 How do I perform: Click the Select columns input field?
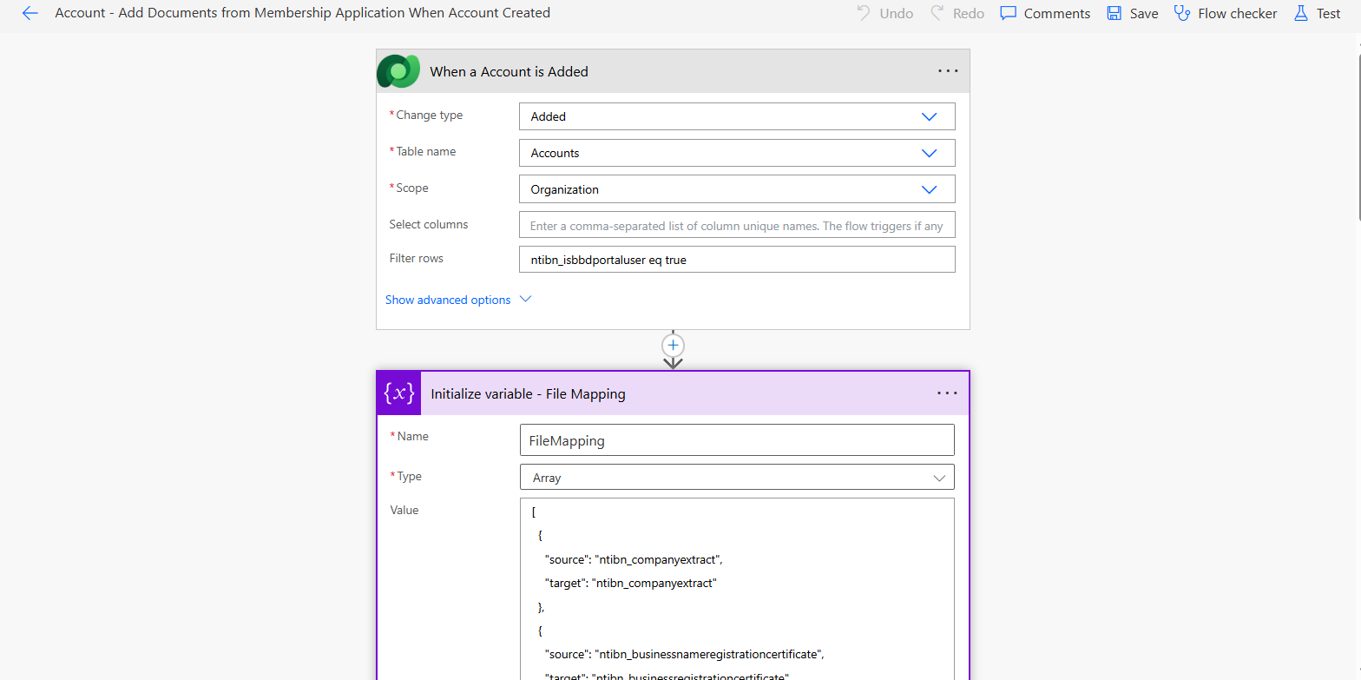pos(736,226)
